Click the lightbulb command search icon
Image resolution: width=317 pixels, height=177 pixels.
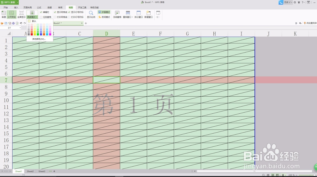pos(305,23)
